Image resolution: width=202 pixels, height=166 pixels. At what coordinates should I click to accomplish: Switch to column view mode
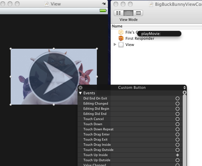pyautogui.click(x=138, y=13)
